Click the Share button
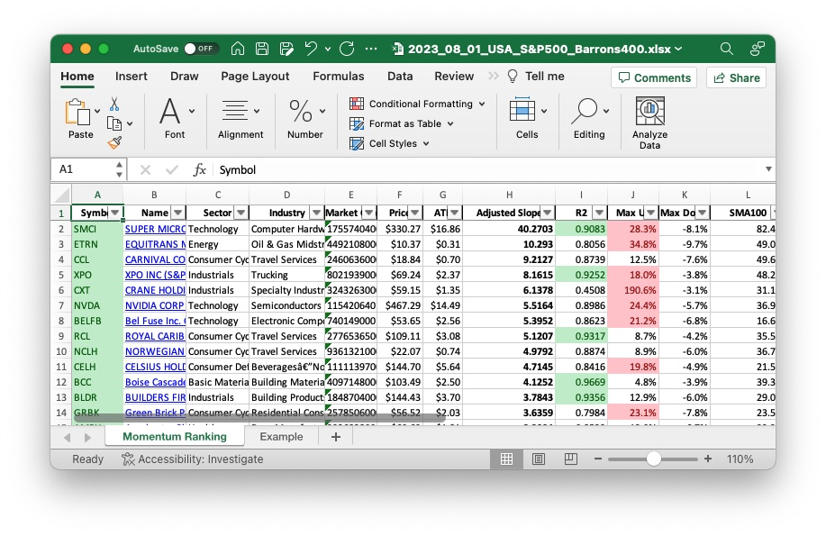The image size is (826, 536). click(736, 77)
